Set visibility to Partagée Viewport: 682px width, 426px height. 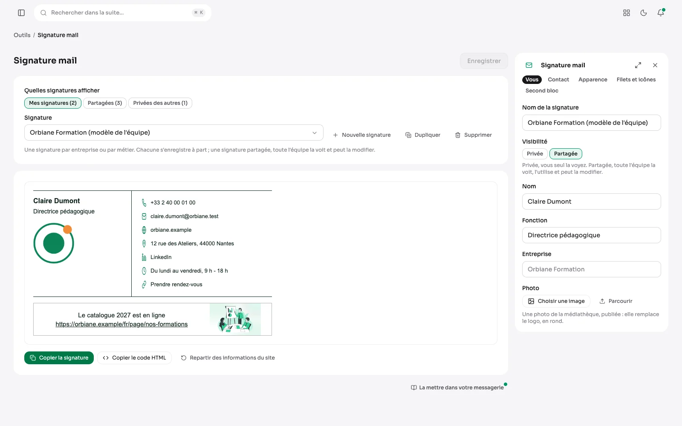pos(566,154)
